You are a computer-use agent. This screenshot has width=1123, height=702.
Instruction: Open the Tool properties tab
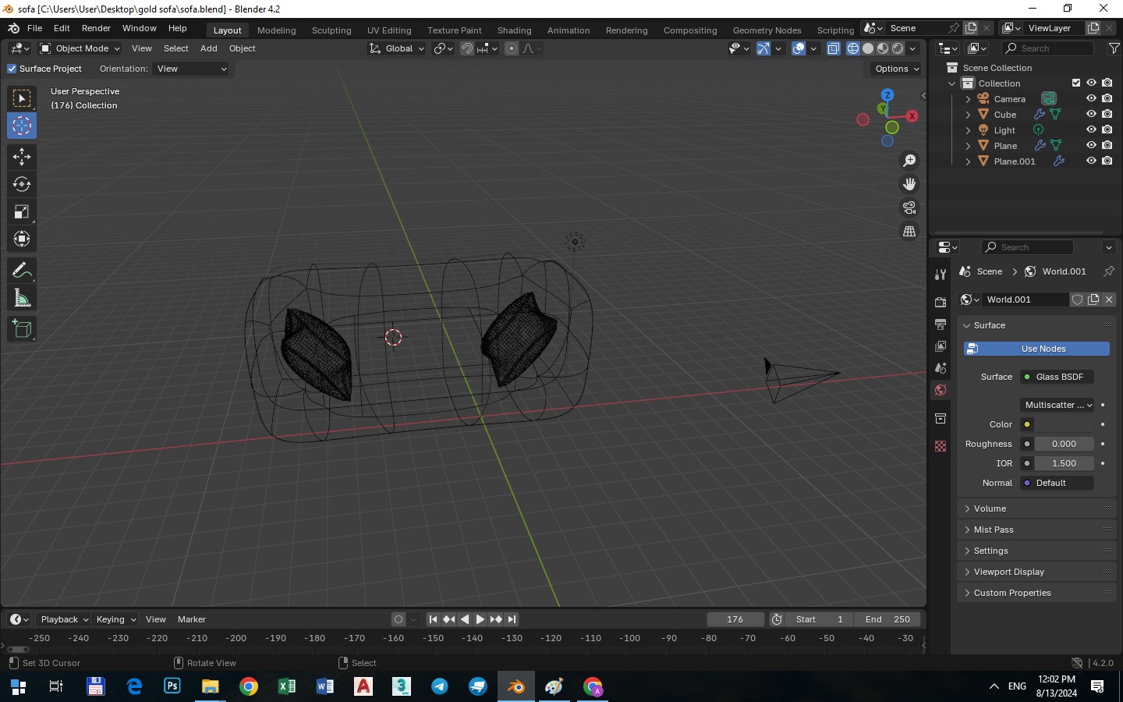[941, 274]
